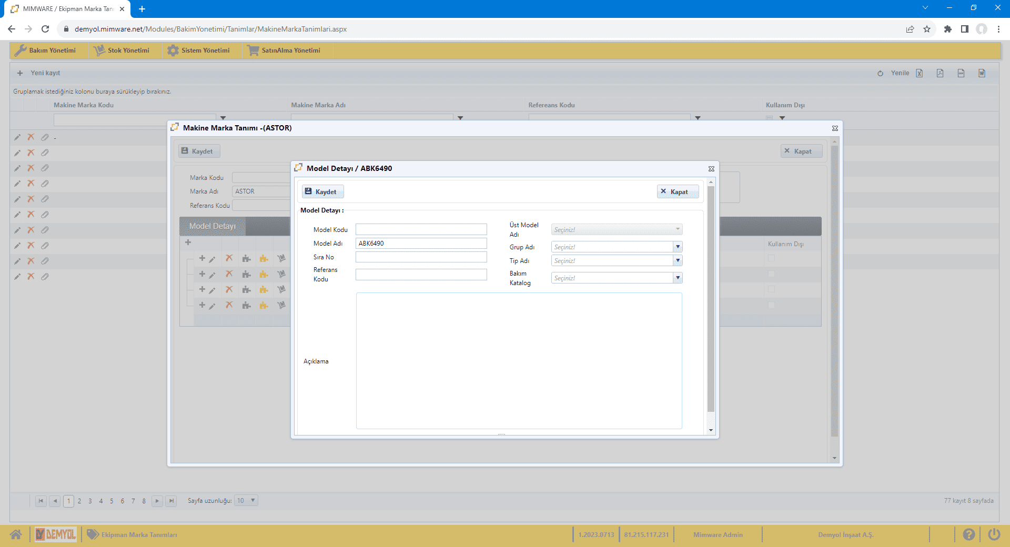Open the SatınAlma Yönetimi menu
This screenshot has height=547, width=1010.
tap(284, 50)
